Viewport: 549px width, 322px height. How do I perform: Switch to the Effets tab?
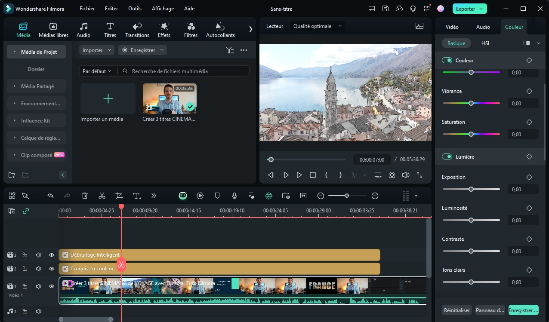click(164, 30)
